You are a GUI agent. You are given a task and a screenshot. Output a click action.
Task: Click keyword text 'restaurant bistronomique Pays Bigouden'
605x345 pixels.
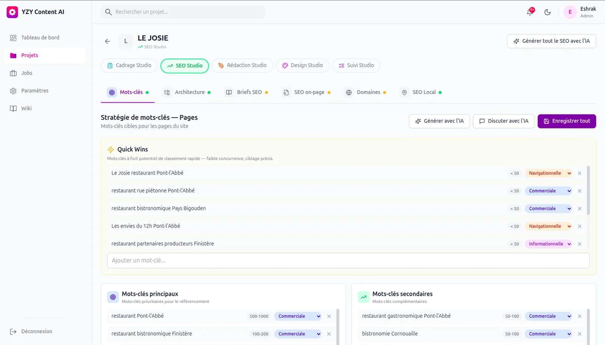click(x=158, y=209)
